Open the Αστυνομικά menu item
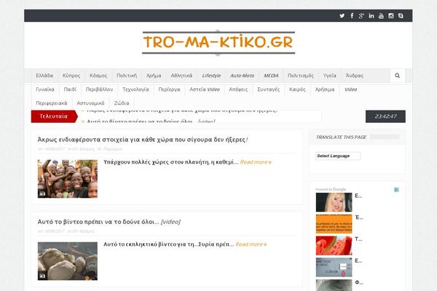Image resolution: width=437 pixels, height=291 pixels. click(90, 103)
